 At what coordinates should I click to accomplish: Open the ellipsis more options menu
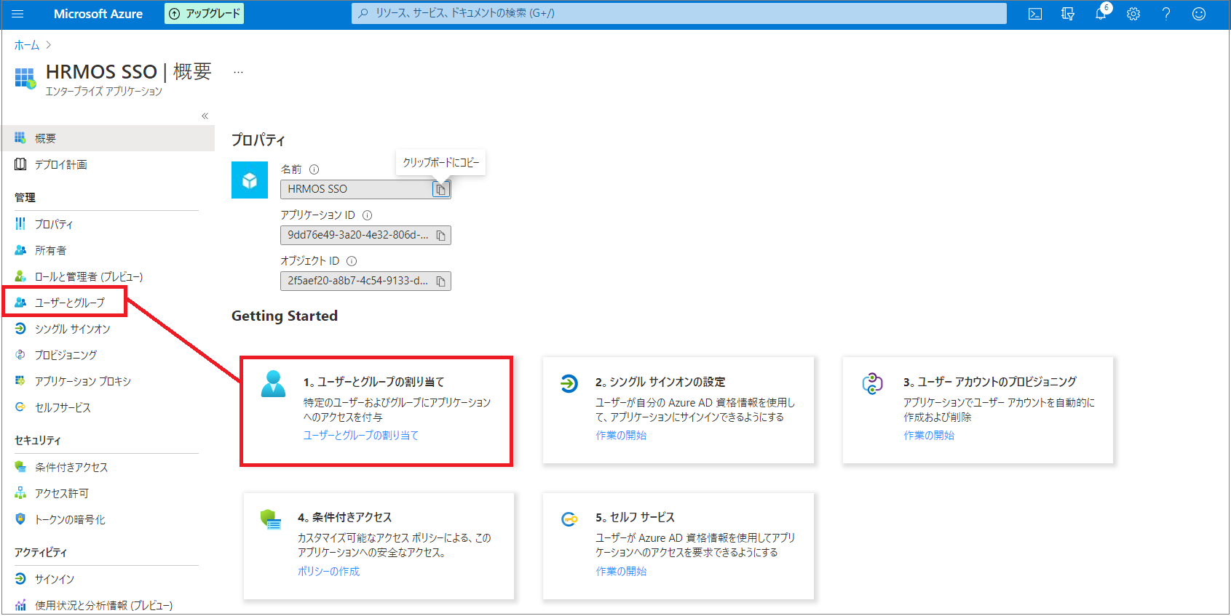point(238,72)
